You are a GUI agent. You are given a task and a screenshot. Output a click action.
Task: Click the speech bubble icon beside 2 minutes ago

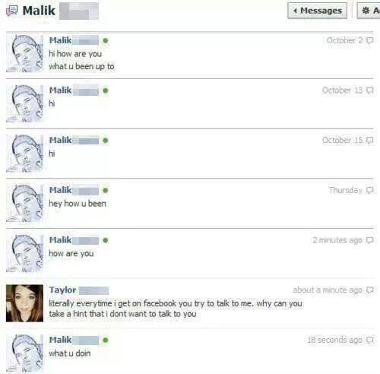(x=370, y=240)
